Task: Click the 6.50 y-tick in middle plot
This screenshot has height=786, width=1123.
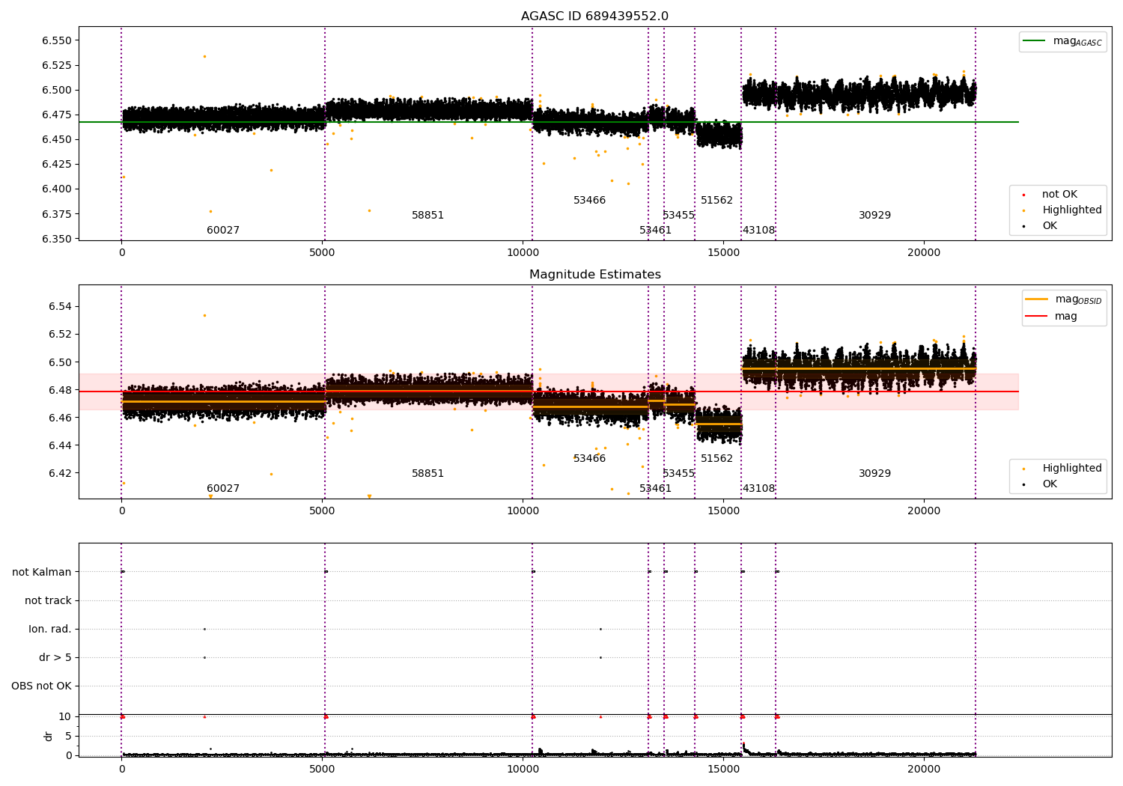Action: [60, 362]
